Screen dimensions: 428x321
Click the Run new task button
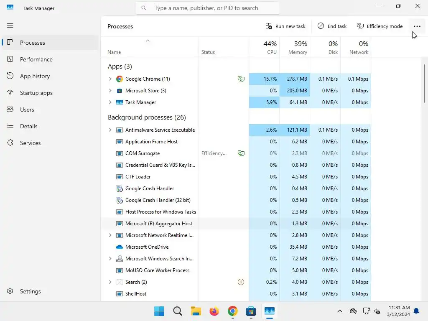tap(285, 26)
